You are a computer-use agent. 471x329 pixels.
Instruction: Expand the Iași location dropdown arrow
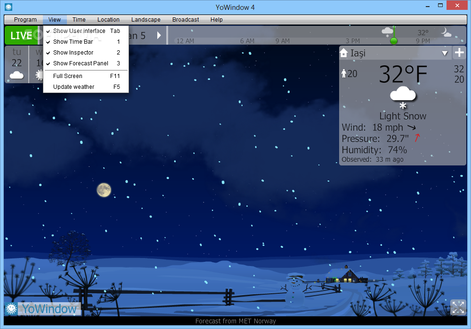445,53
